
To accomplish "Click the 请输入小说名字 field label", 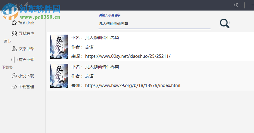I will tap(110, 15).
